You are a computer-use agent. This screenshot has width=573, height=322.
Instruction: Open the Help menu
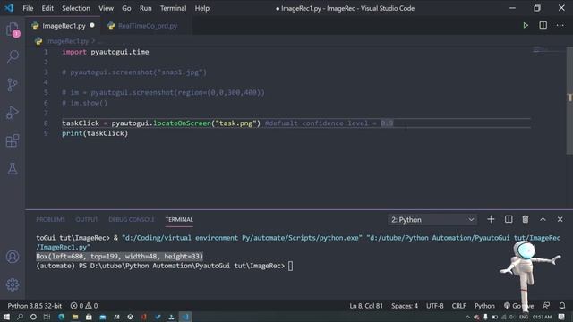point(202,8)
